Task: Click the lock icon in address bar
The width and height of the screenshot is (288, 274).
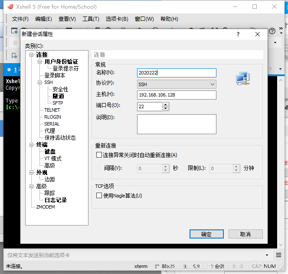Action: point(15,43)
